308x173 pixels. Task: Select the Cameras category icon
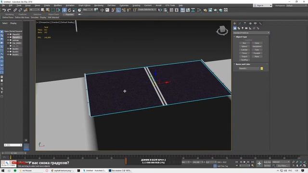(x=246, y=28)
